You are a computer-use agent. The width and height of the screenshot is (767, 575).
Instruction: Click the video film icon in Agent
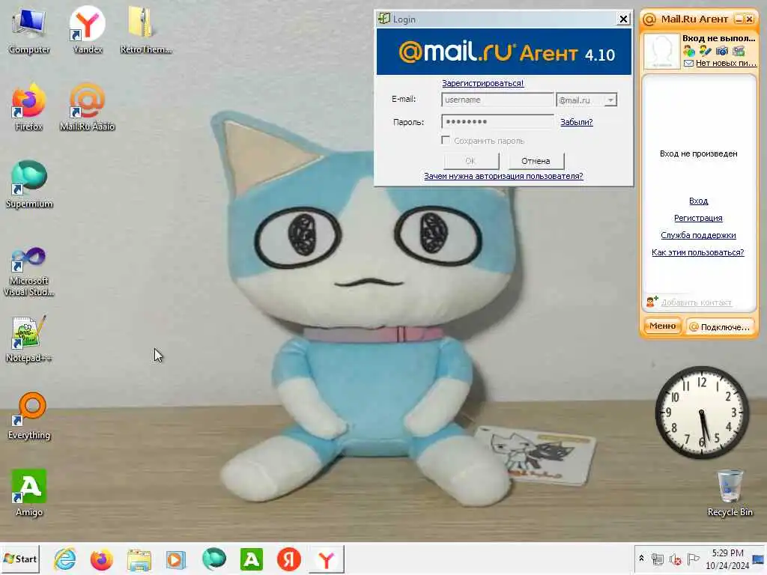pos(739,51)
